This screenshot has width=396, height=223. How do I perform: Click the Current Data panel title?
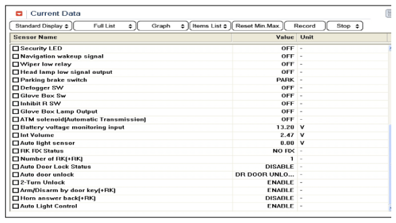56,13
